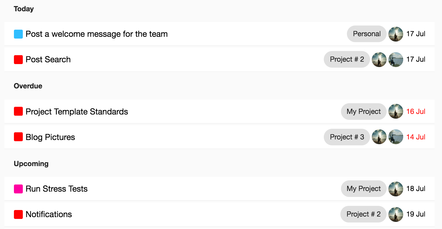Click the blue square beside the welcome message task
442x229 pixels.
[x=18, y=34]
